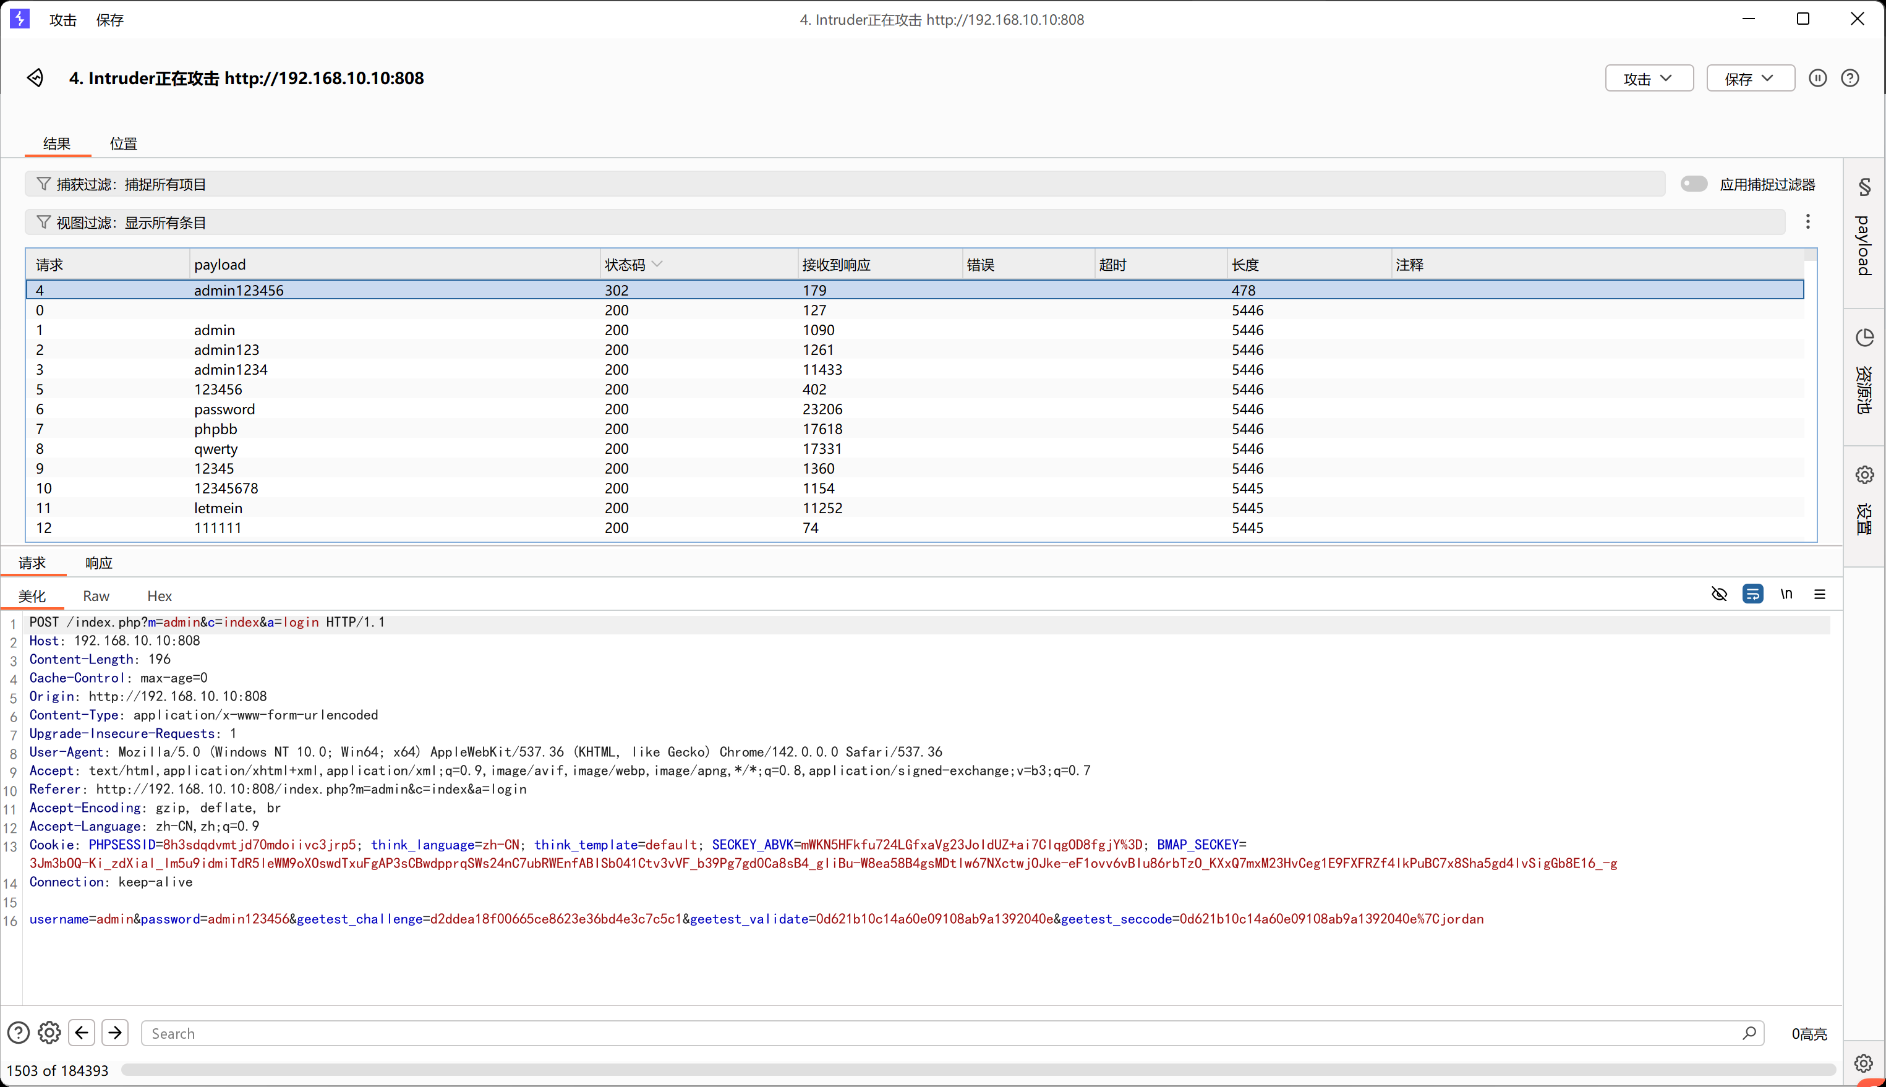
Task: Click the forward arrow next to the search box
Action: [x=115, y=1033]
